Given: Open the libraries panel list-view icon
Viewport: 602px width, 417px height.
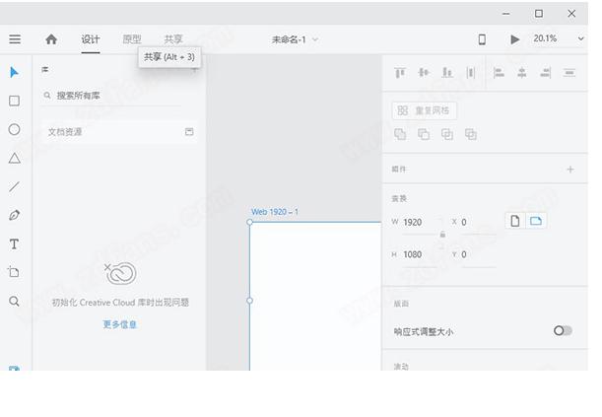Looking at the screenshot, I should coord(45,69).
